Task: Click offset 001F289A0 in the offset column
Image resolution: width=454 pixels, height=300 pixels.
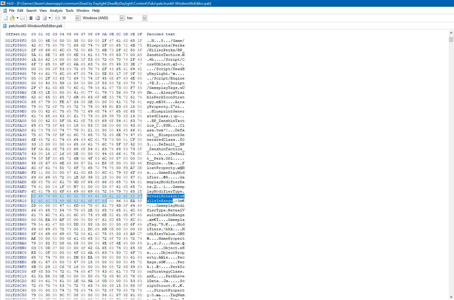Action: point(16,92)
